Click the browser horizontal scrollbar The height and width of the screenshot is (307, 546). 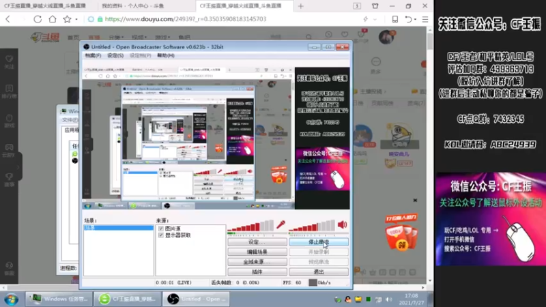213,287
